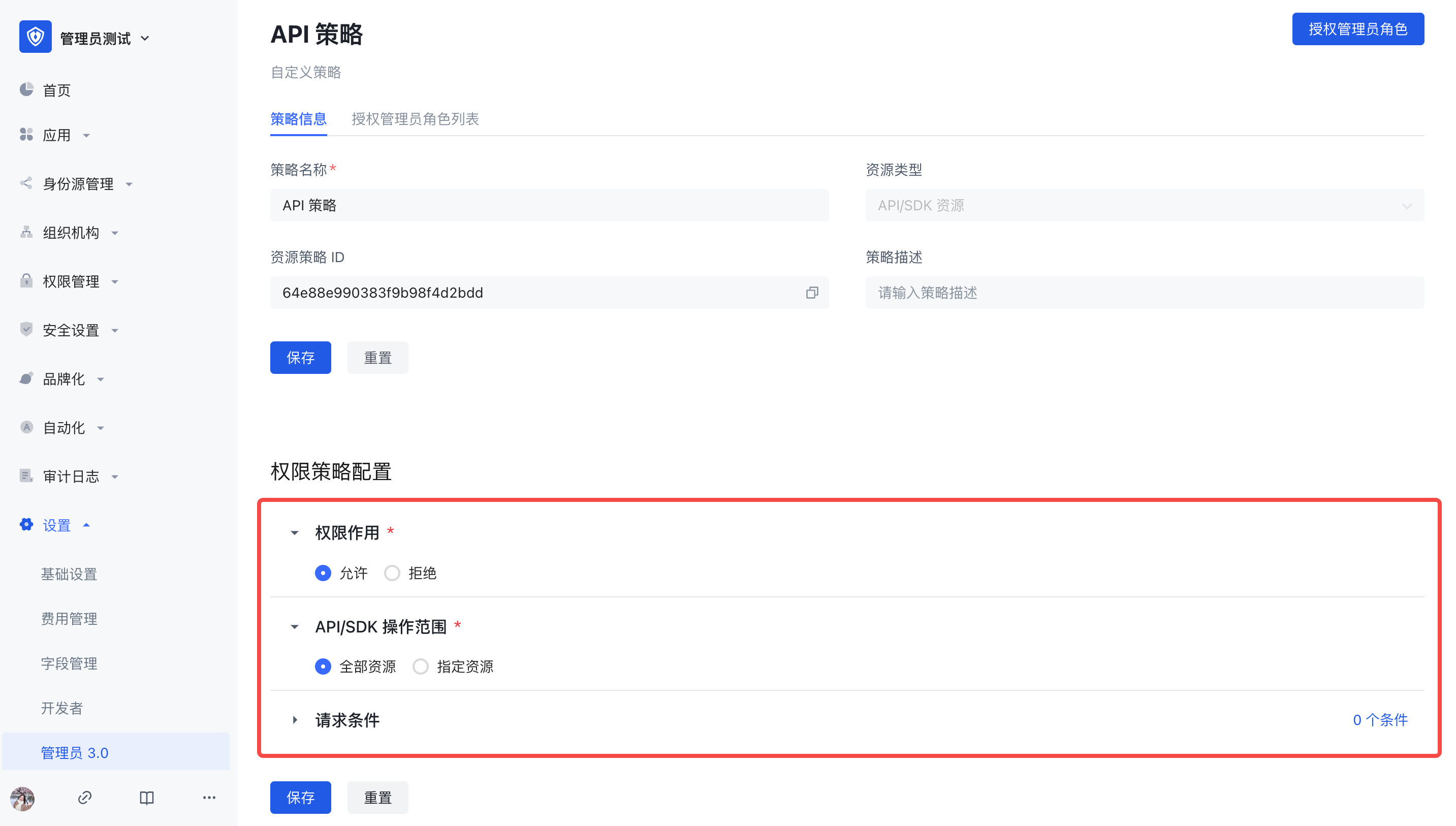Image resolution: width=1456 pixels, height=826 pixels.
Task: Select the 拒绝 radio option
Action: [392, 573]
